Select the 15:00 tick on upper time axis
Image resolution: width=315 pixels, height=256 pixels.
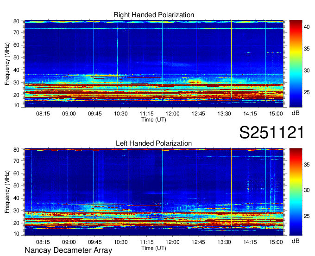pos(276,113)
